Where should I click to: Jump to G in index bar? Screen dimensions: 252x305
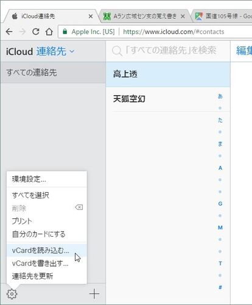tap(220, 204)
